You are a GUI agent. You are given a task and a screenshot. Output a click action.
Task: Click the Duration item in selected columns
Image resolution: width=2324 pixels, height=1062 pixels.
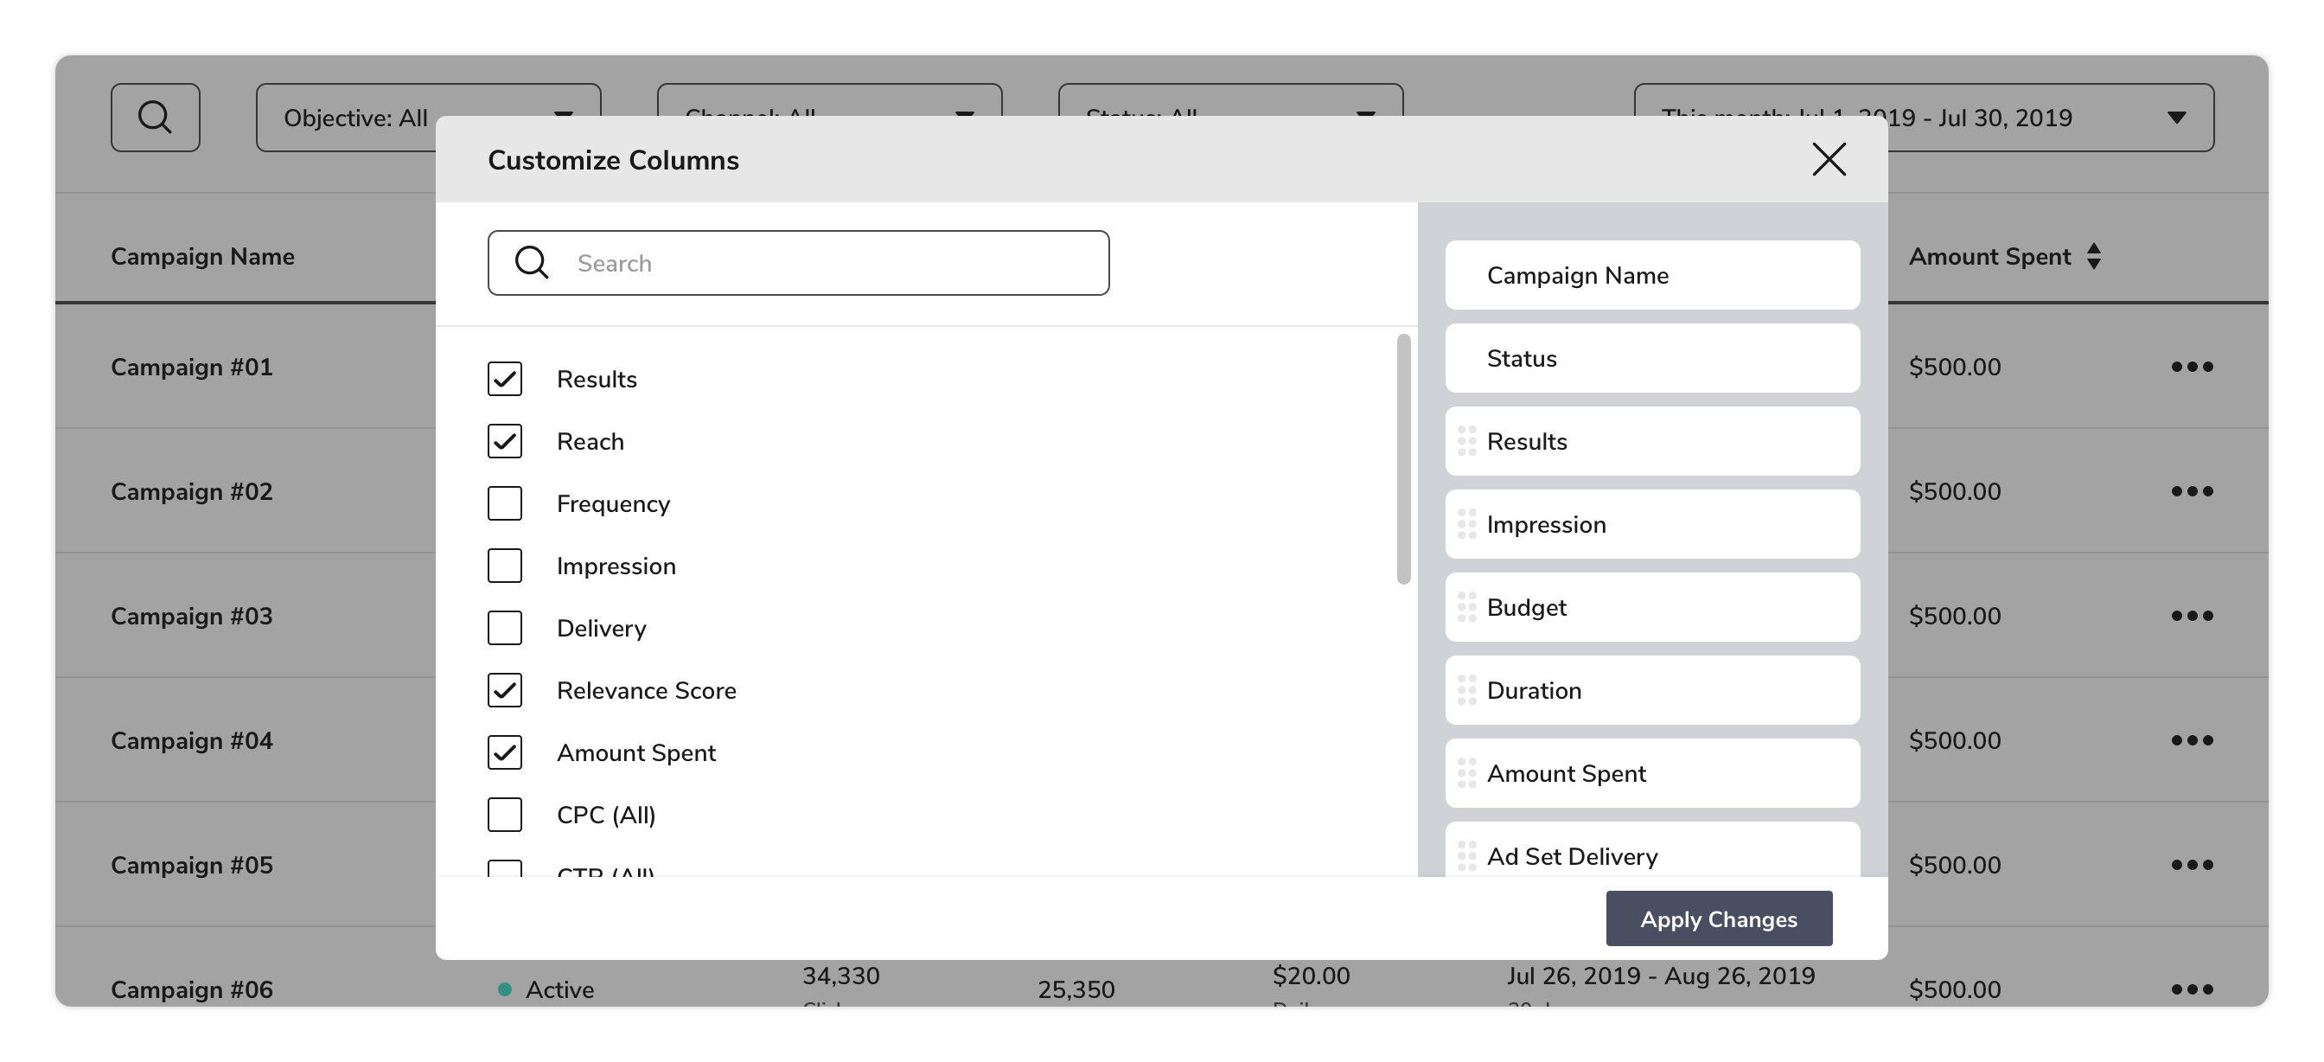coord(1652,690)
